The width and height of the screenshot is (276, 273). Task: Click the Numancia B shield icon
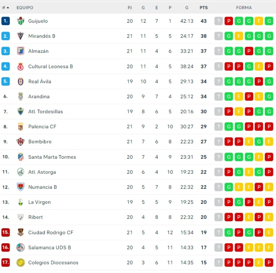click(20, 187)
